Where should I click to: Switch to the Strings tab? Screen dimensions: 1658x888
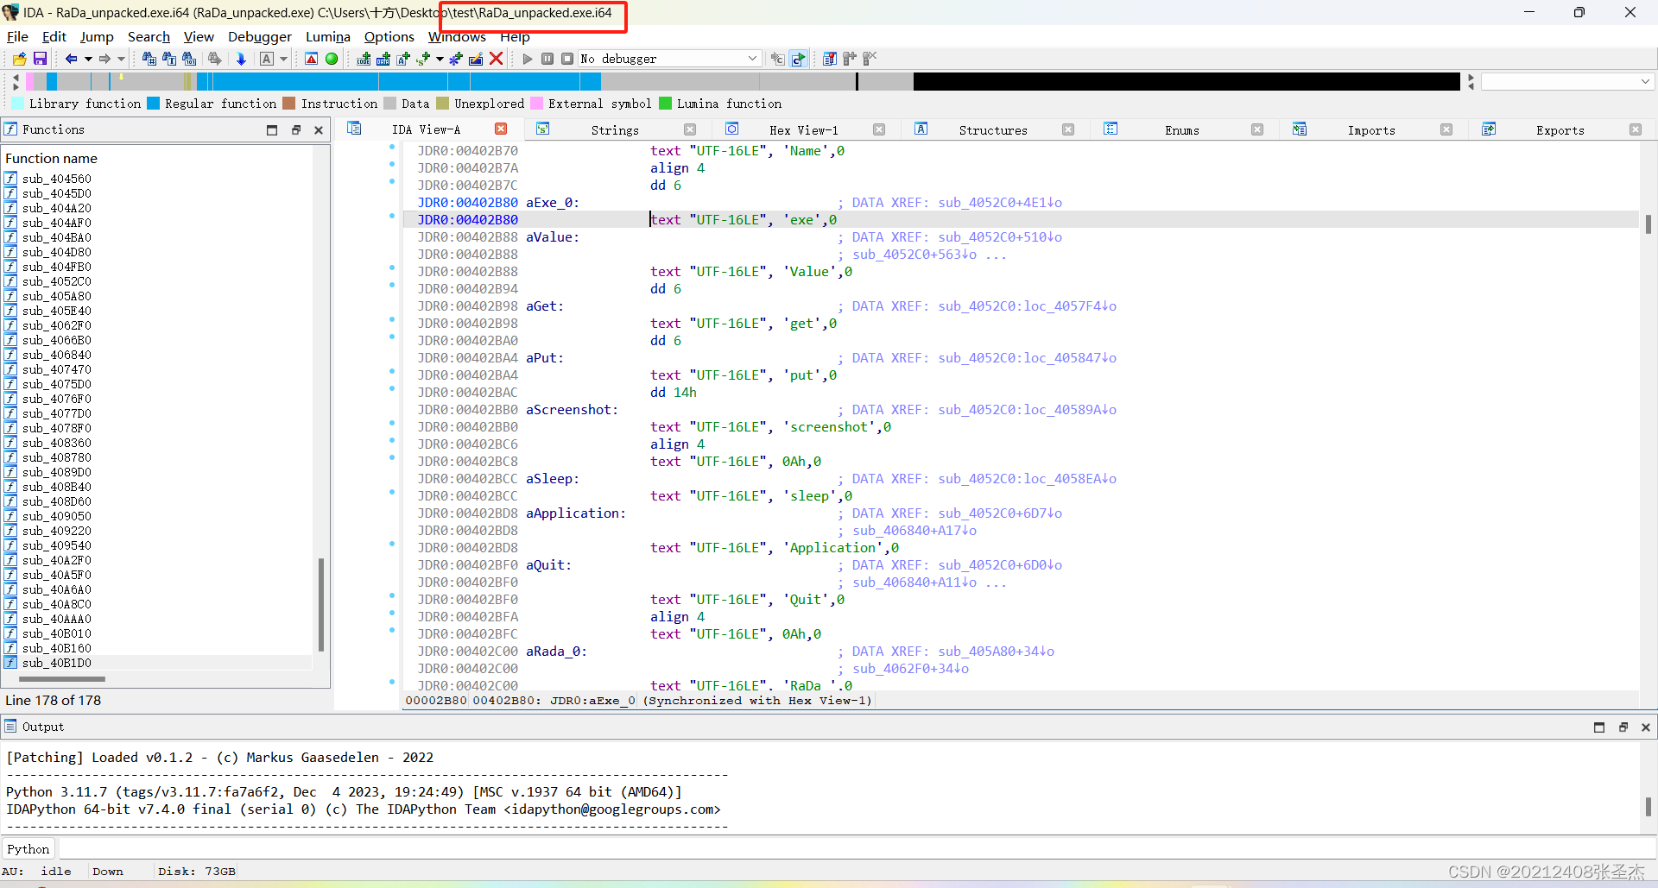615,130
